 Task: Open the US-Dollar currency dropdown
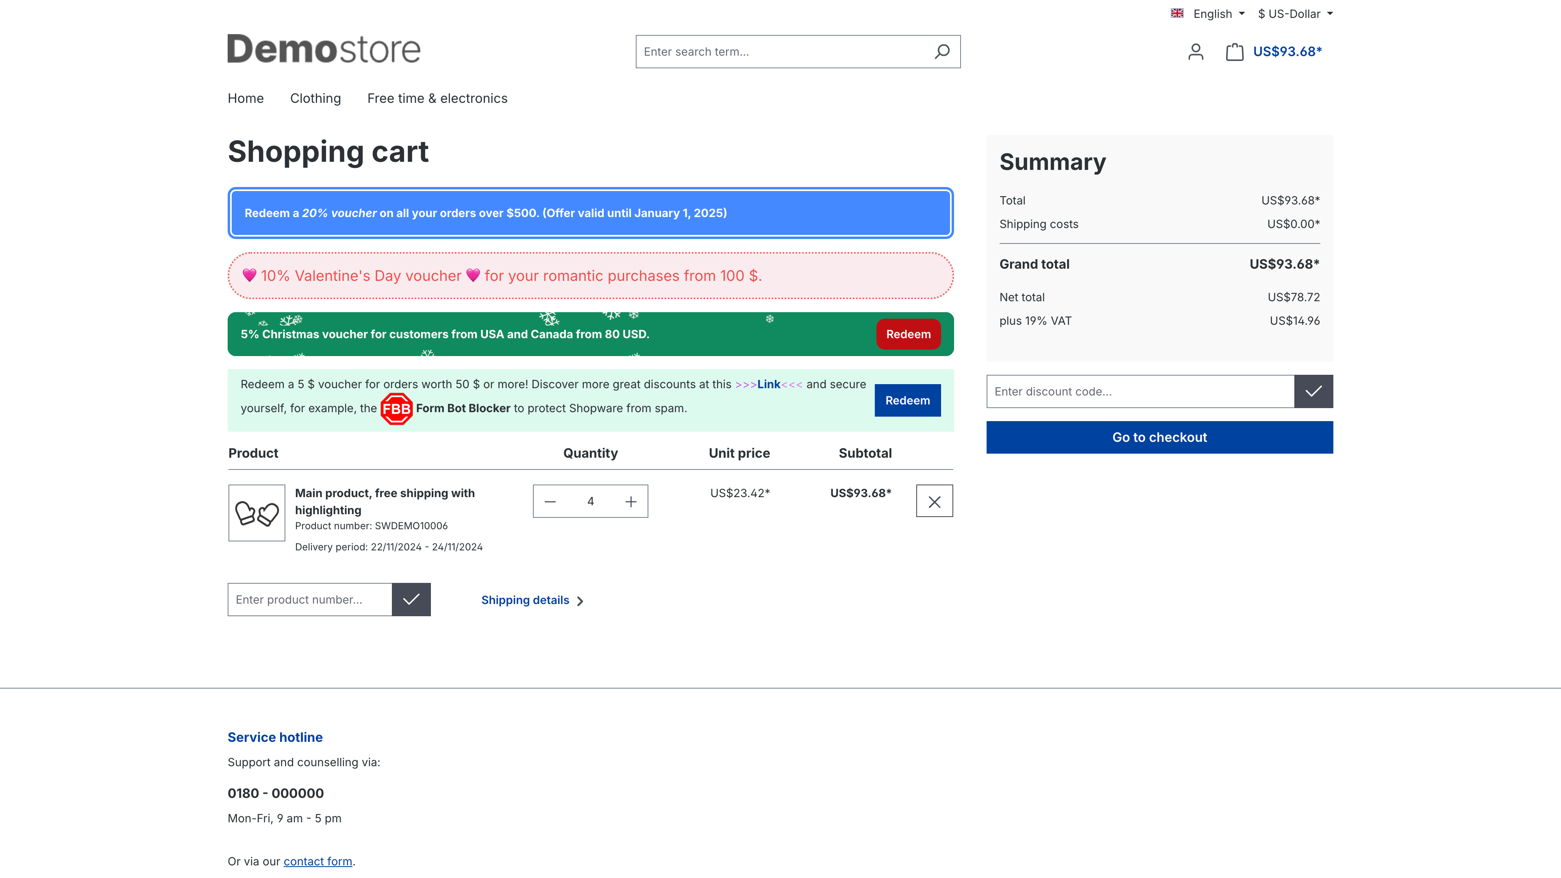[1295, 13]
